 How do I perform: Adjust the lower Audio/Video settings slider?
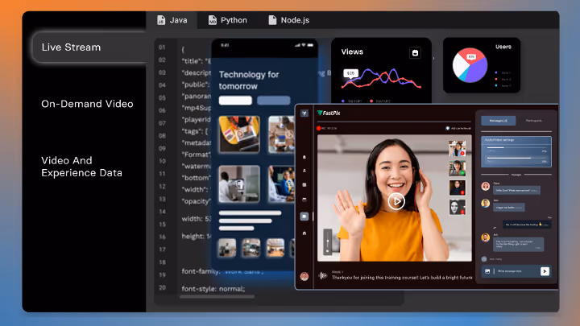[x=516, y=159]
